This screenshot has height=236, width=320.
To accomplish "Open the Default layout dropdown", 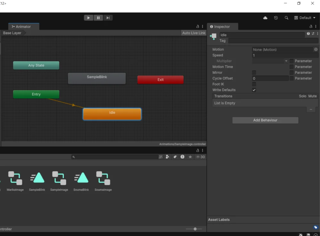I will (305, 18).
